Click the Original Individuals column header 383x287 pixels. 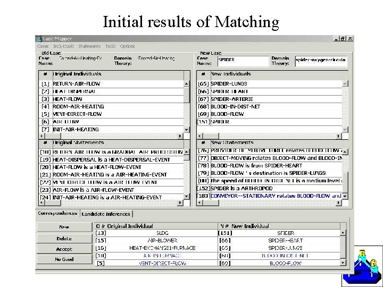click(118, 74)
